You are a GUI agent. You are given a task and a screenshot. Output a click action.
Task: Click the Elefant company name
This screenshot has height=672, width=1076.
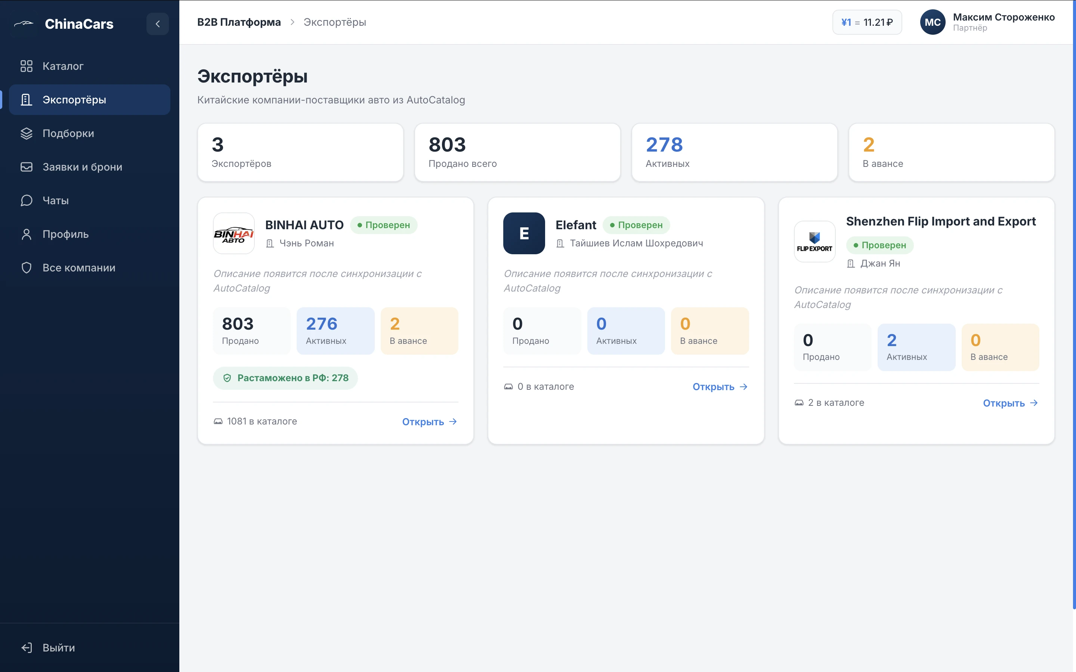576,225
